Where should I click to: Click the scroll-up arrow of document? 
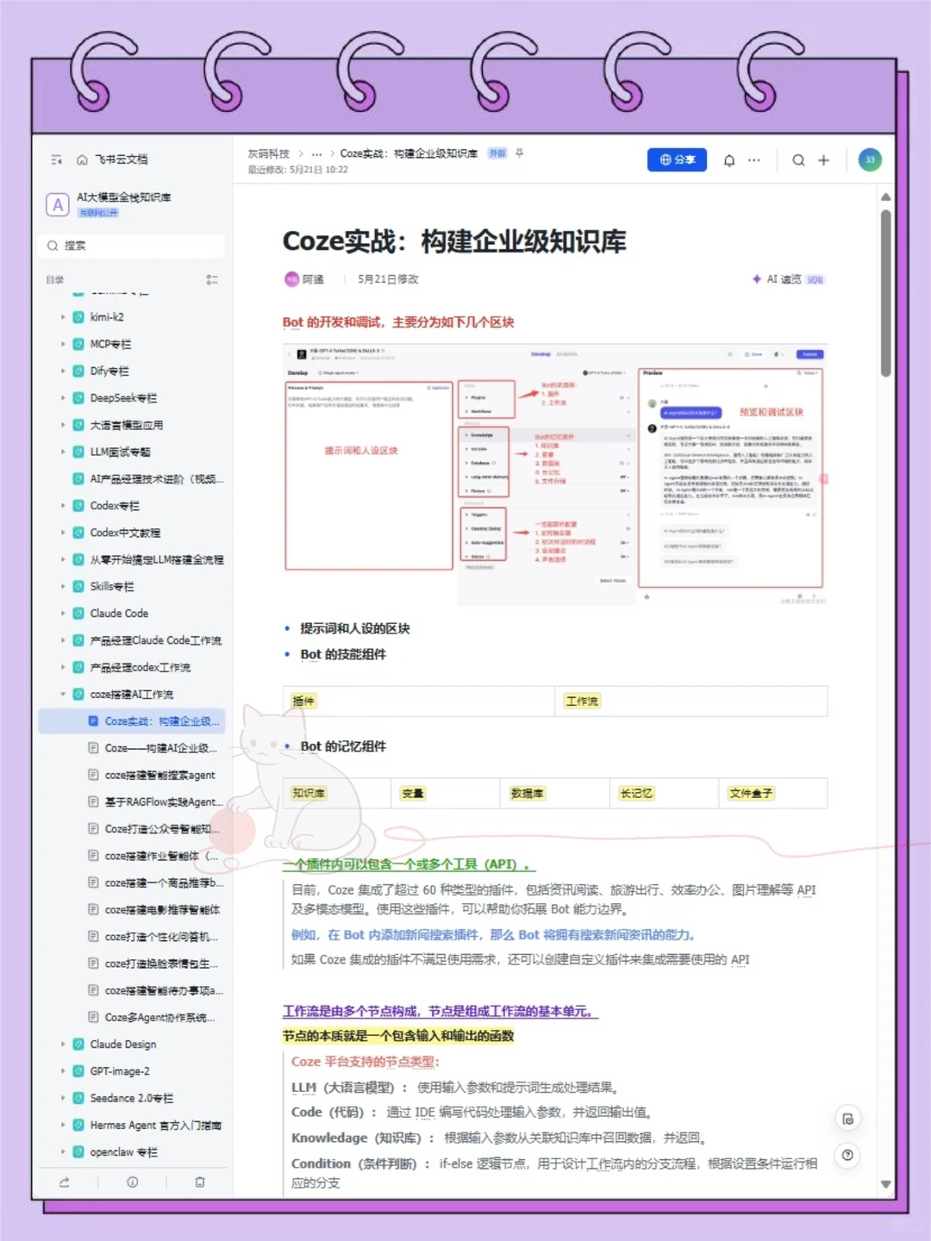(885, 197)
